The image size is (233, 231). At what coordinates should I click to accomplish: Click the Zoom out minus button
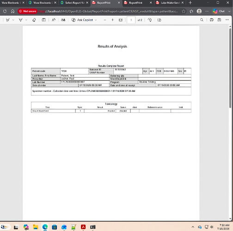click(105, 20)
